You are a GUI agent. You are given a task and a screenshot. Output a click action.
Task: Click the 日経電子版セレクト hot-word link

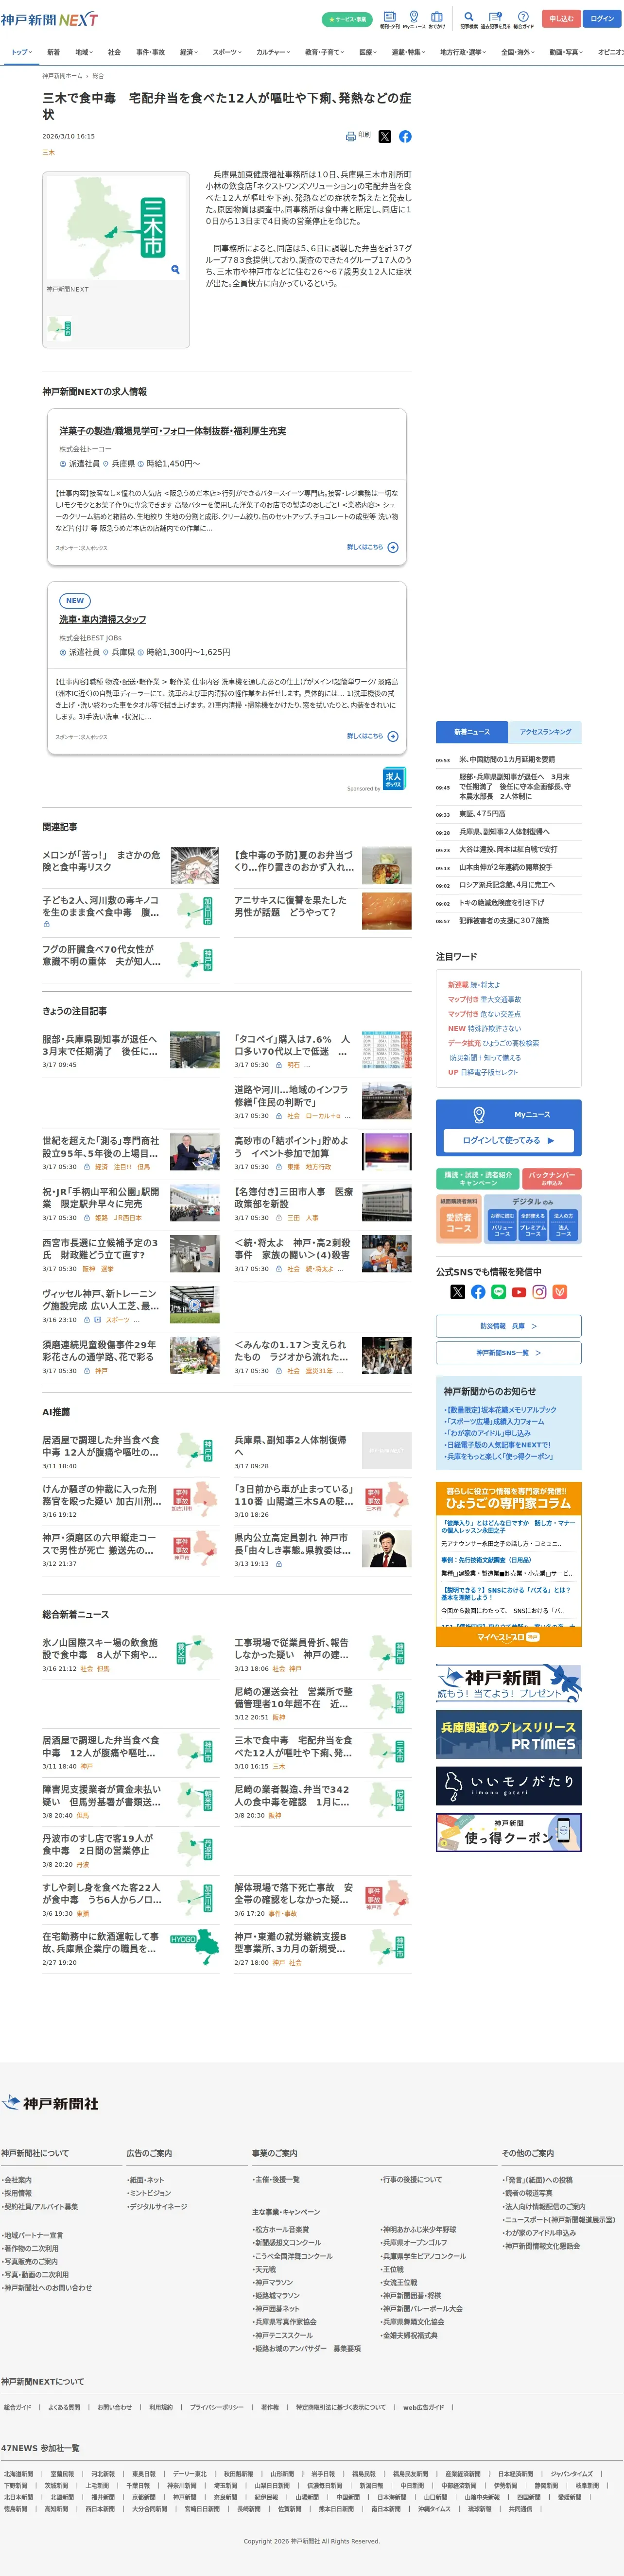coord(489,1072)
